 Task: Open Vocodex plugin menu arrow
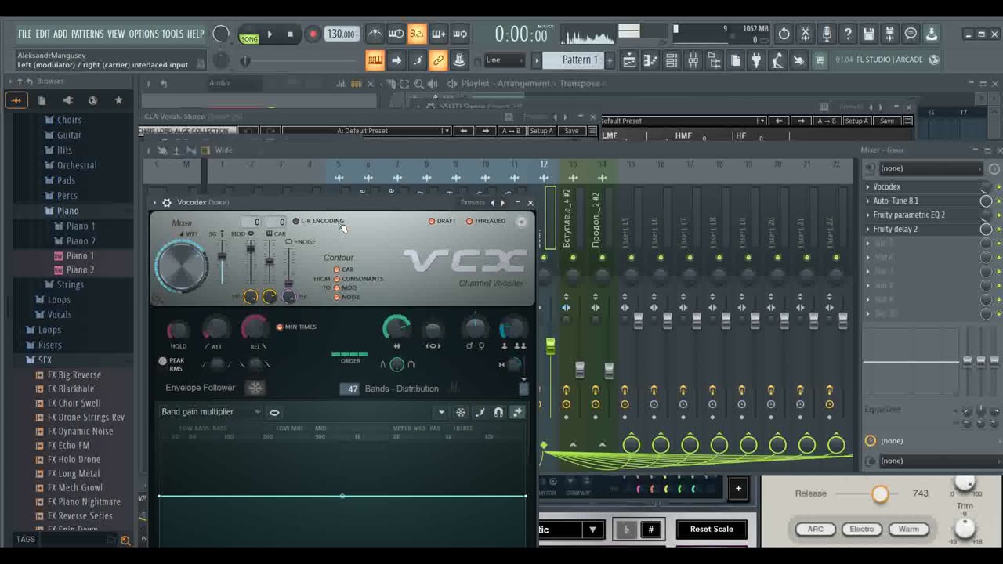(x=154, y=202)
